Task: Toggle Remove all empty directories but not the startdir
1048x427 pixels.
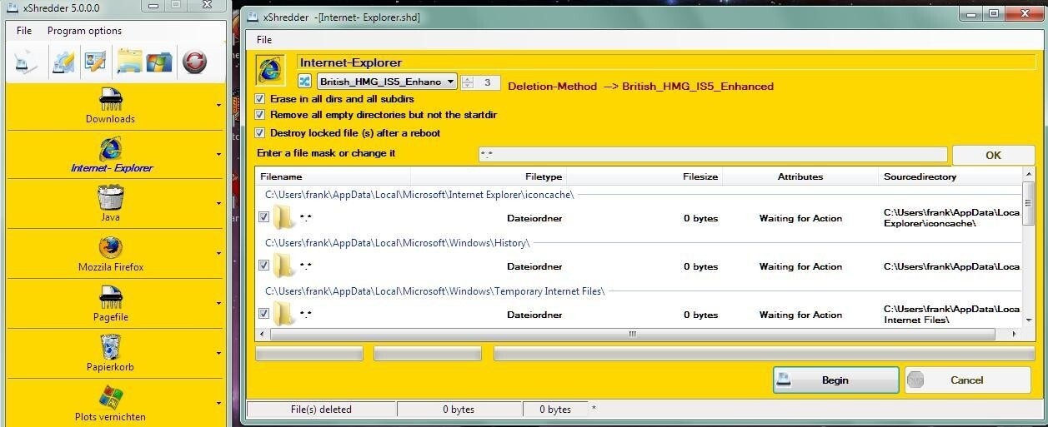Action: [260, 115]
